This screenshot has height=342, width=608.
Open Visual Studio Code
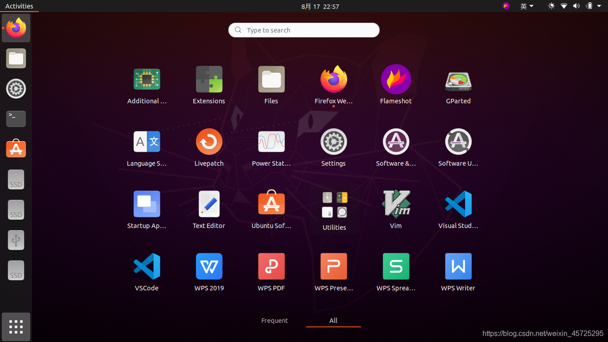[458, 209]
